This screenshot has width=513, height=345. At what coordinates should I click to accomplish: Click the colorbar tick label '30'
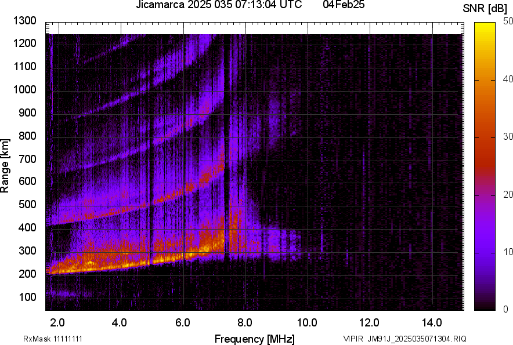508,136
